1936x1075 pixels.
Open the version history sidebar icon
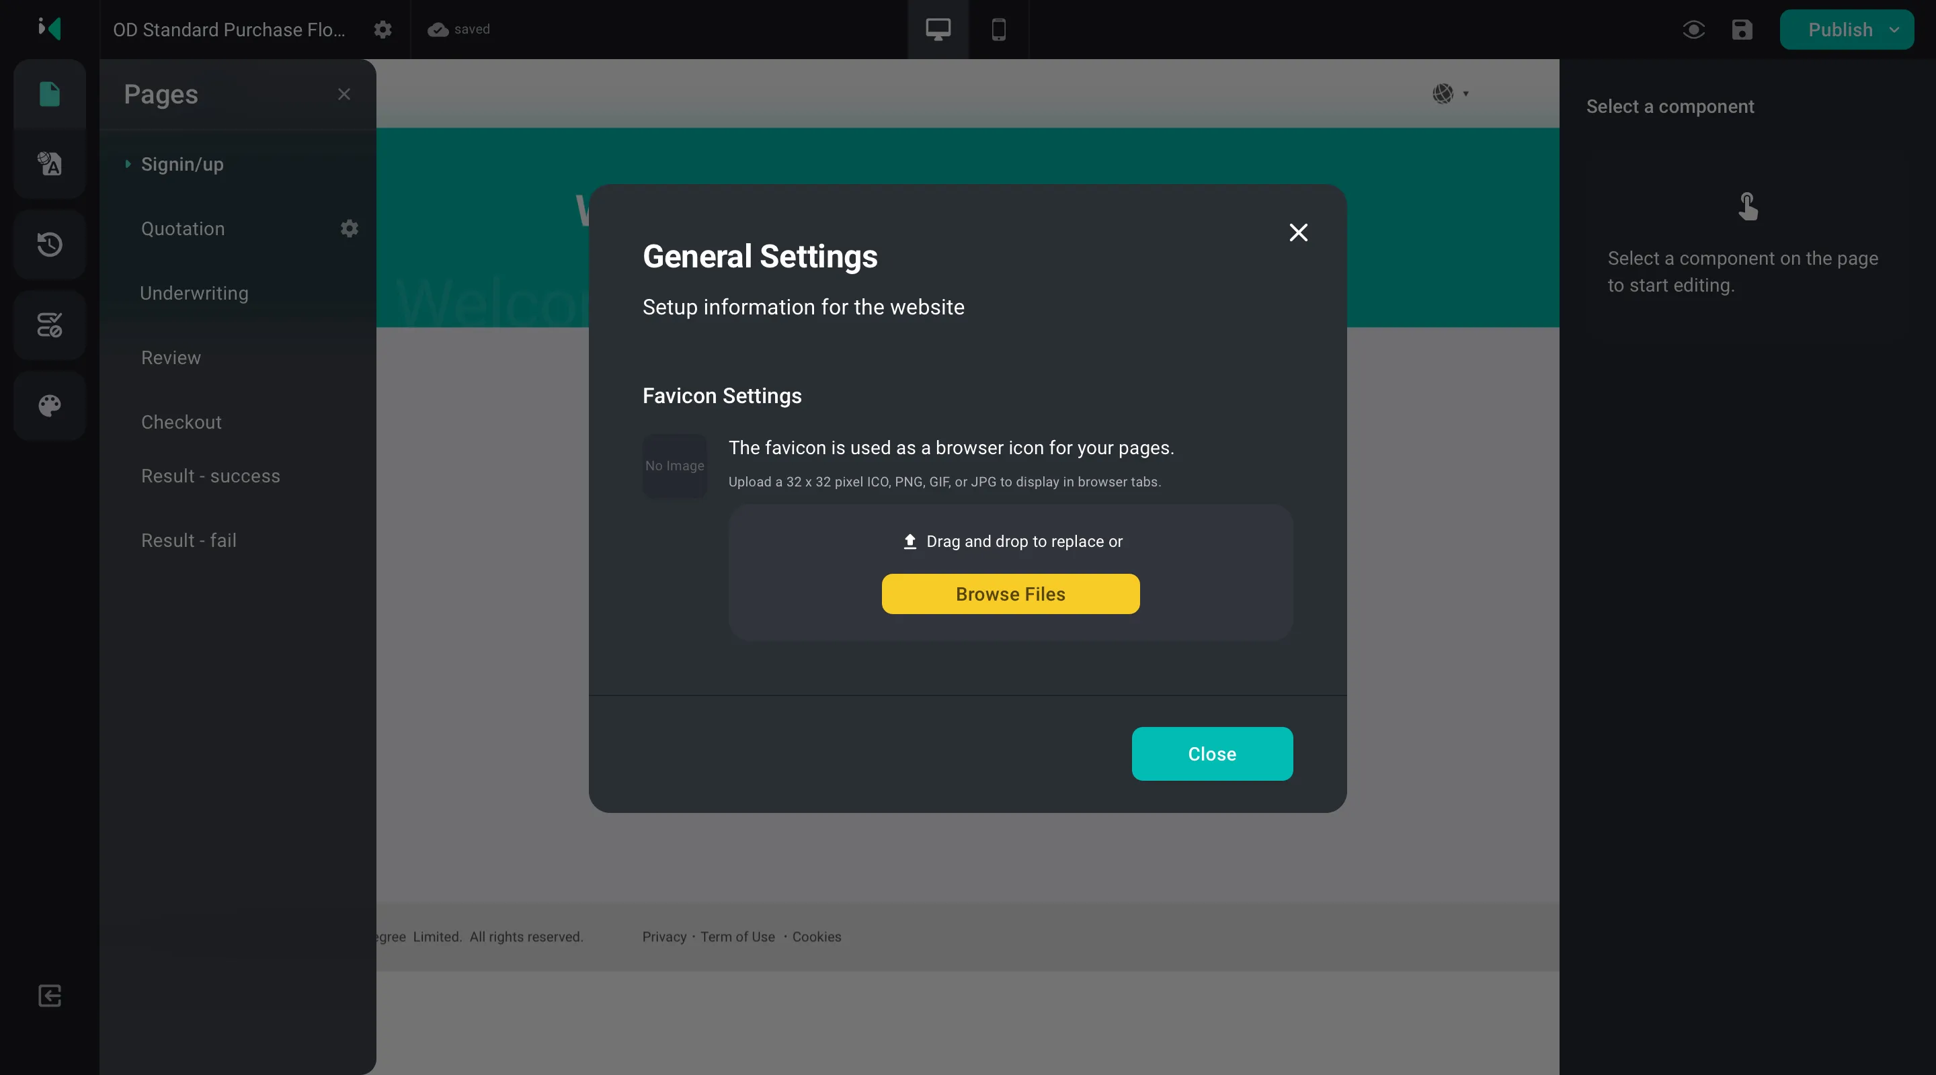click(x=50, y=244)
